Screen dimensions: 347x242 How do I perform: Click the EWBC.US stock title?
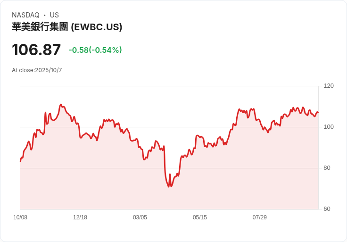67,27
